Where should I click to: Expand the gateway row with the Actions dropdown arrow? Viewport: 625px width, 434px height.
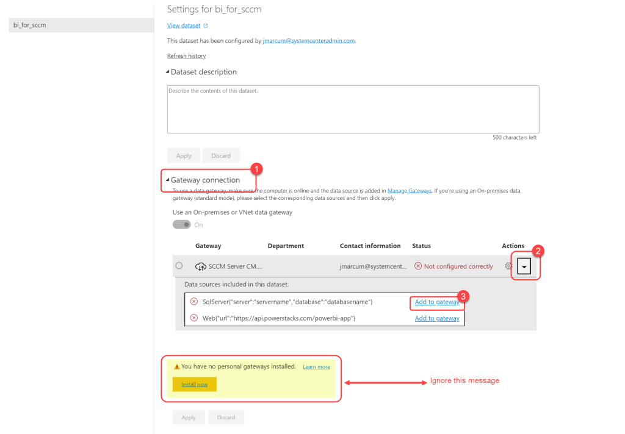coord(524,267)
